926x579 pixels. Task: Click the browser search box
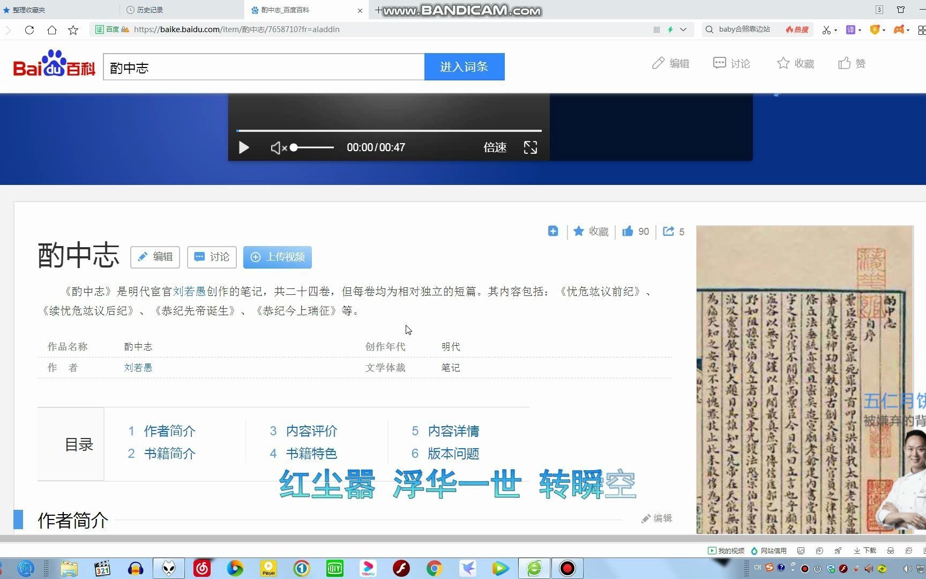point(744,29)
